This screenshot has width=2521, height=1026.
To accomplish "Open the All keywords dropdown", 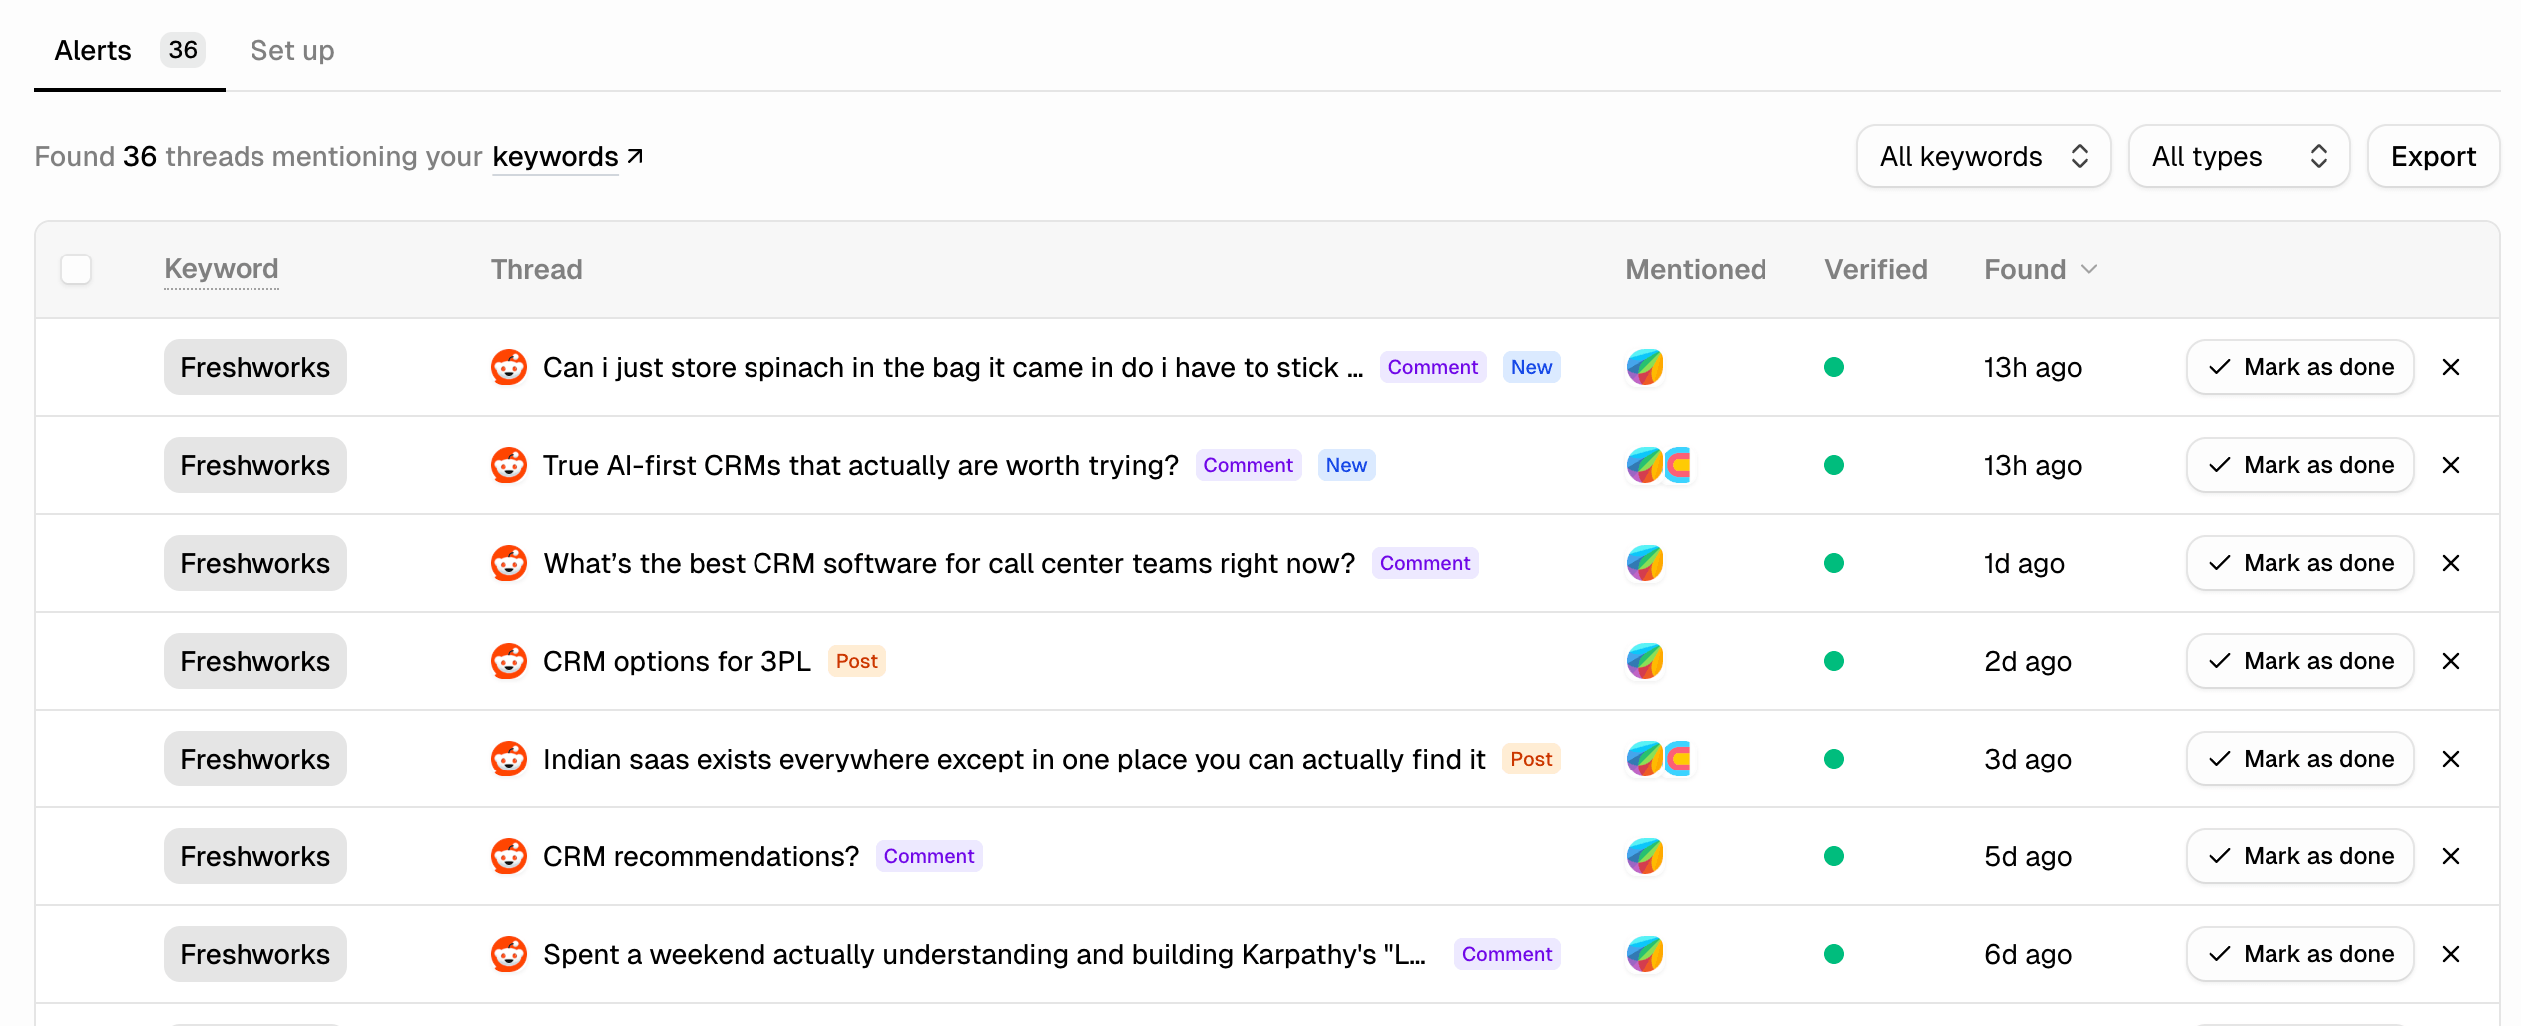I will 1983,156.
